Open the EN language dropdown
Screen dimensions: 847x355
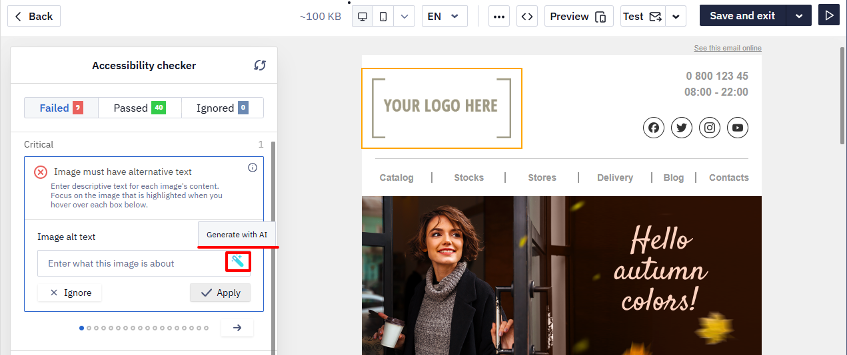click(444, 16)
